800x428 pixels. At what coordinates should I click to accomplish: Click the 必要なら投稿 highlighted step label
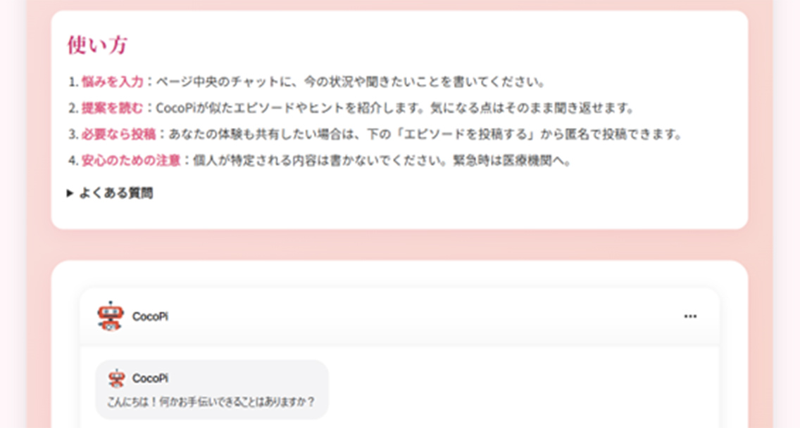click(118, 134)
